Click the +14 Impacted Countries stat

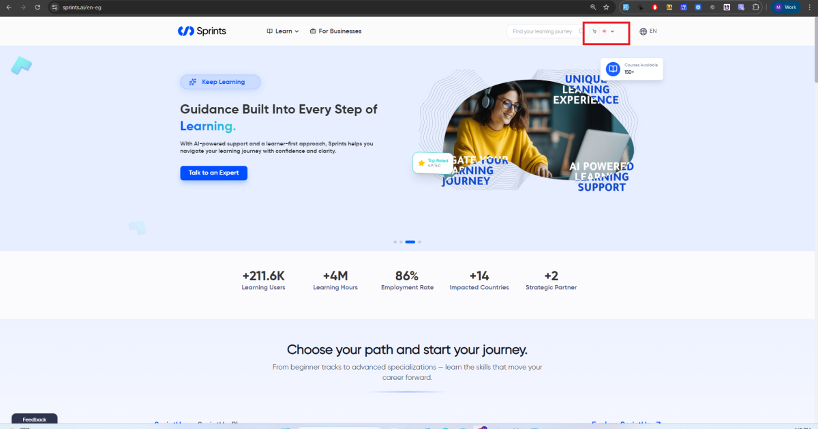coord(479,280)
